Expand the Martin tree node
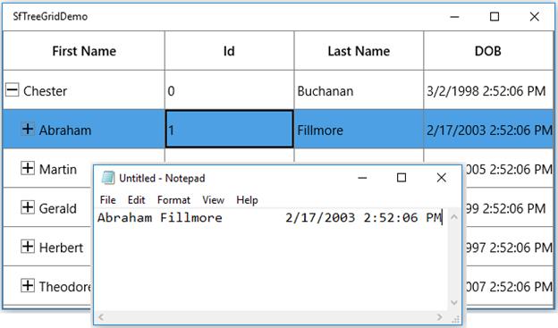The width and height of the screenshot is (558, 328). click(x=28, y=168)
